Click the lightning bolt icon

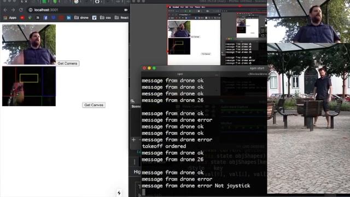coord(119,193)
